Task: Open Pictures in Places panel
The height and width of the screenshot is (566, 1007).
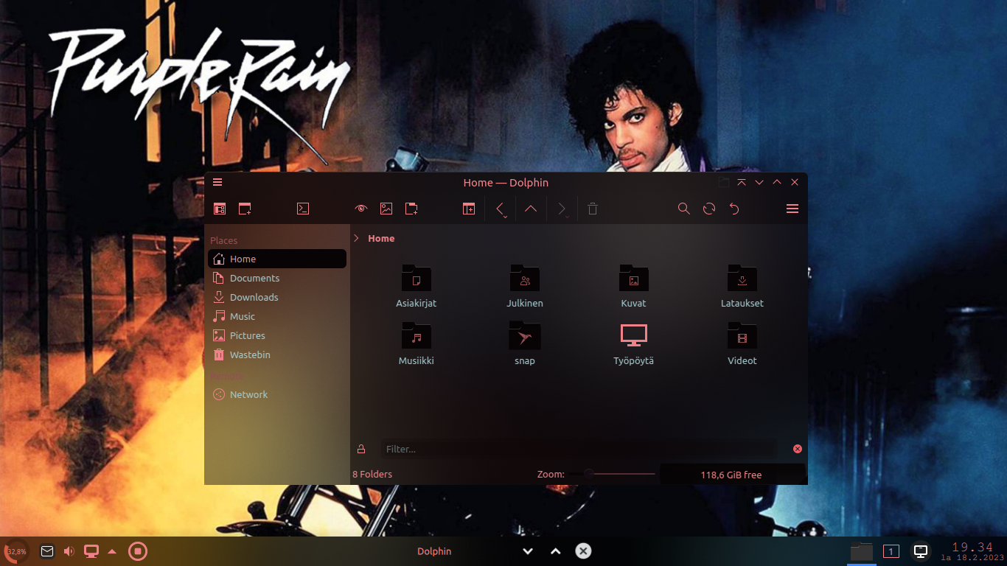Action: click(277, 335)
